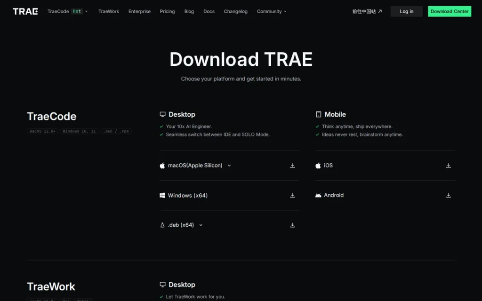
Task: Click the TRAE logo in header
Action: coord(25,11)
